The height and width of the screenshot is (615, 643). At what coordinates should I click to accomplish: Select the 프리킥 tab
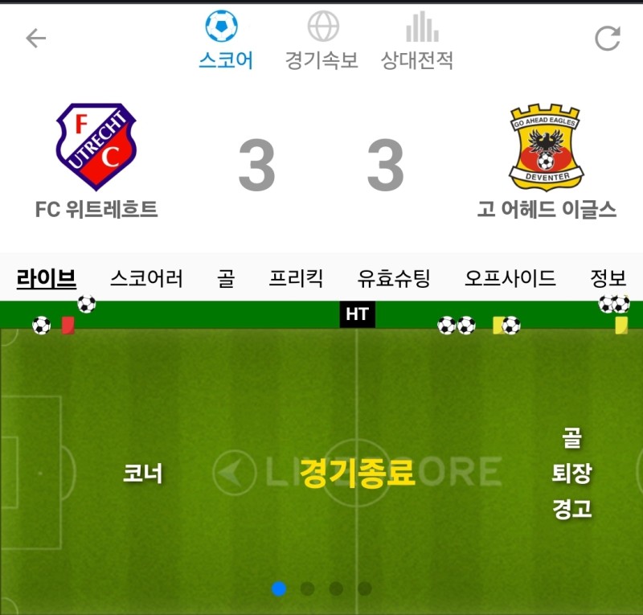click(x=296, y=279)
